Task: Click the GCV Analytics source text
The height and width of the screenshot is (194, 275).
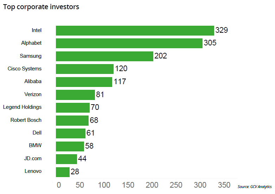Action: point(254,187)
